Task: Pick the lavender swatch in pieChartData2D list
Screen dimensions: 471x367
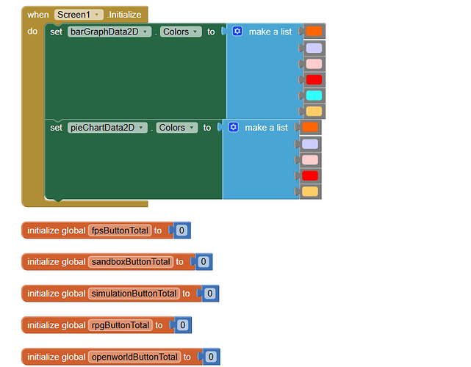Action: [310, 144]
